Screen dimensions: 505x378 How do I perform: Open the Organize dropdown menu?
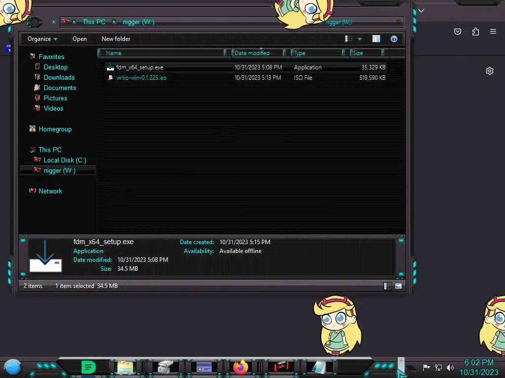coord(42,39)
